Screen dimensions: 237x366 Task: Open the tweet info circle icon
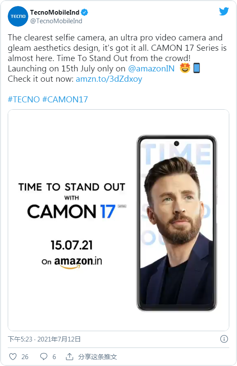click(224, 339)
